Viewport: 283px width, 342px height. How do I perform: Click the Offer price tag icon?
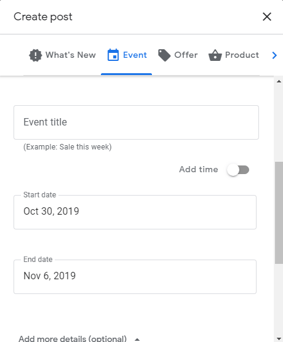click(164, 55)
